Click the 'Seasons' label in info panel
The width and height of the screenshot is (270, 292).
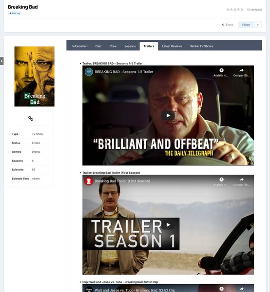click(x=18, y=161)
